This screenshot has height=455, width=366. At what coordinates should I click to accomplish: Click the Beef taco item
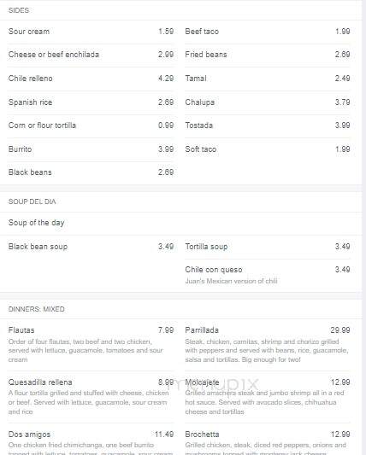pos(268,32)
